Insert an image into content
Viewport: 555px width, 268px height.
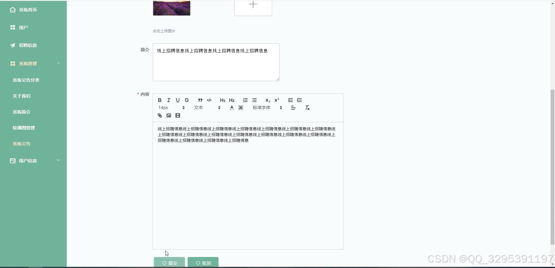click(x=169, y=115)
